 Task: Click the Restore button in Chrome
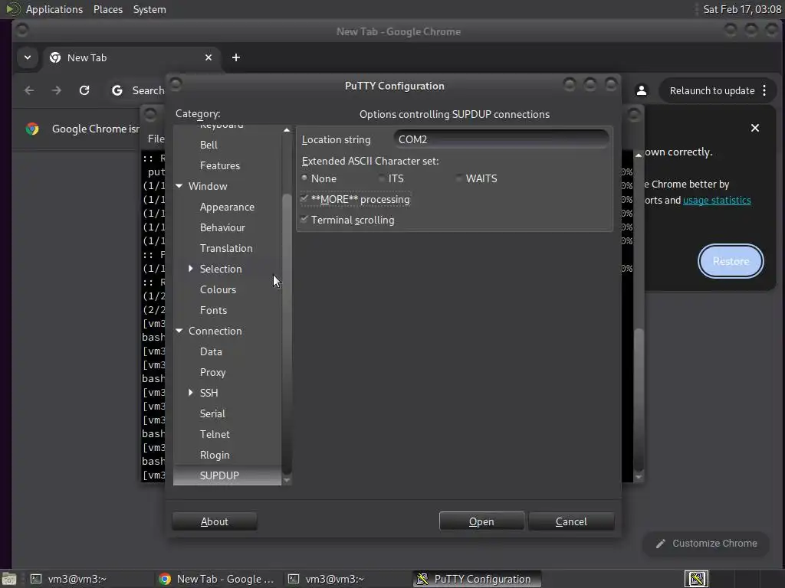[x=731, y=261]
